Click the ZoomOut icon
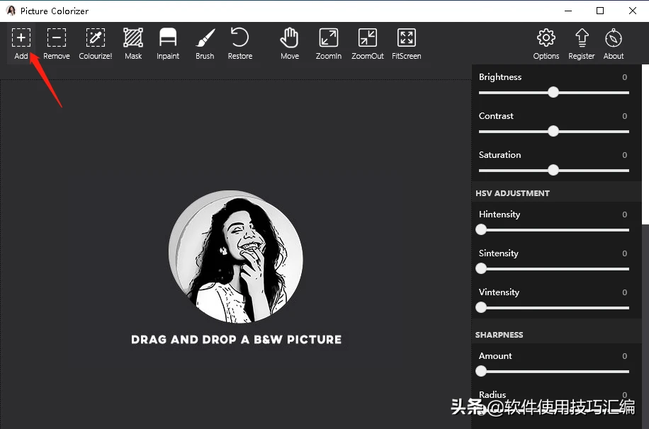Image resolution: width=649 pixels, height=429 pixels. click(368, 38)
